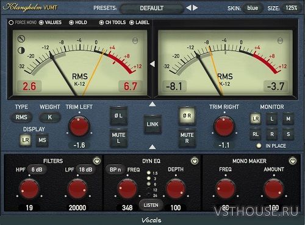Screen dimensions: 305x225
Task: Click the Klanghelm VUMT logo
Action: coord(30,7)
